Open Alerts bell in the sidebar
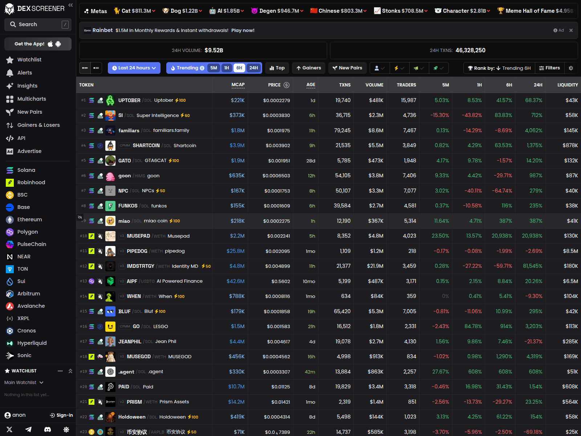 click(24, 73)
